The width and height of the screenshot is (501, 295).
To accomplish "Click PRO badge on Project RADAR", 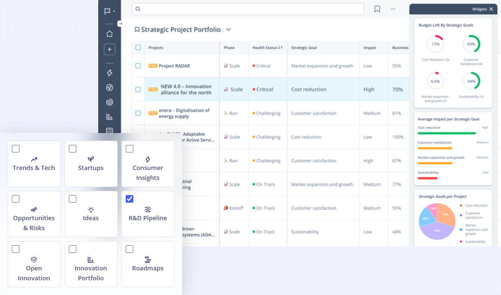I will coord(153,66).
